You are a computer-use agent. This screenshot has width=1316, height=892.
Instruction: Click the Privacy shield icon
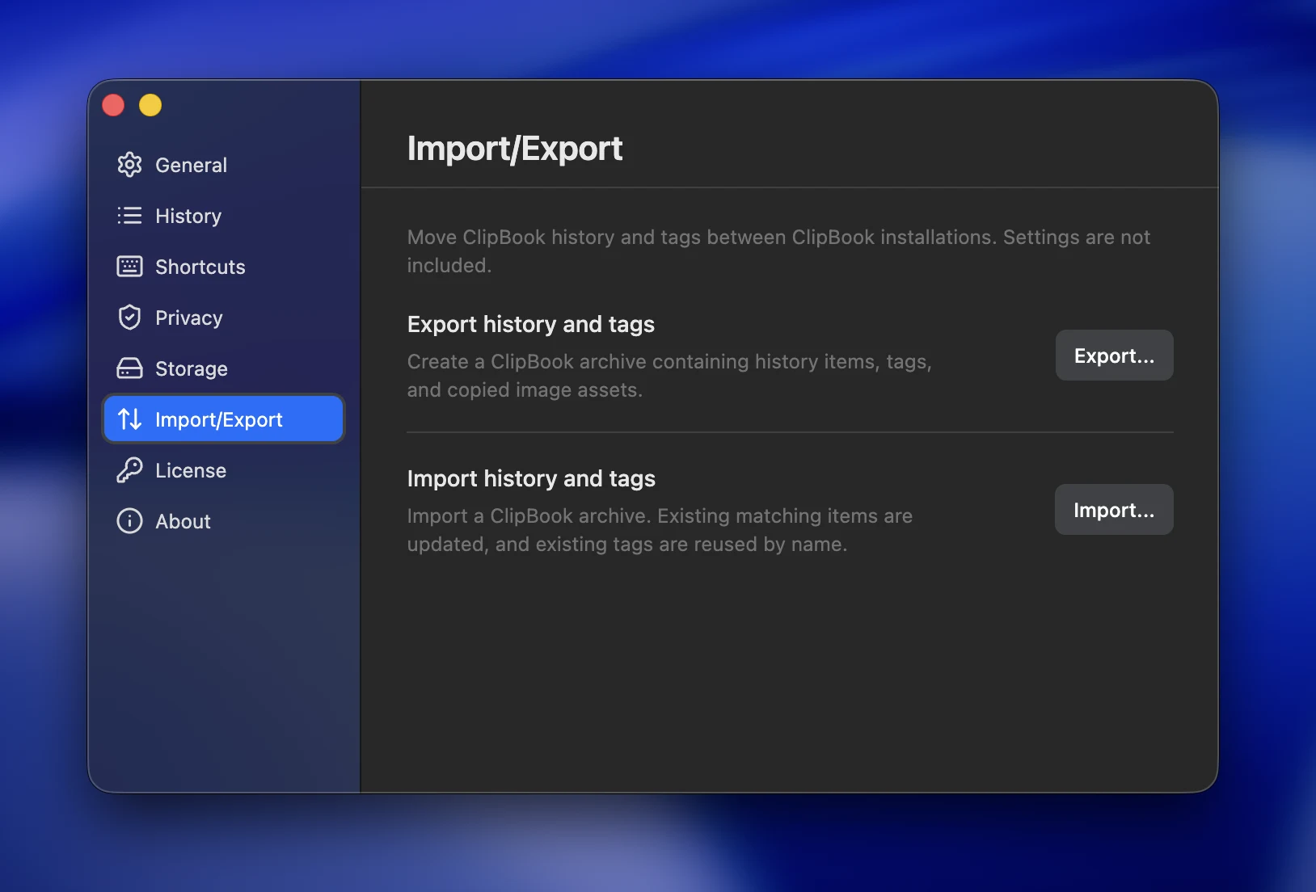129,318
